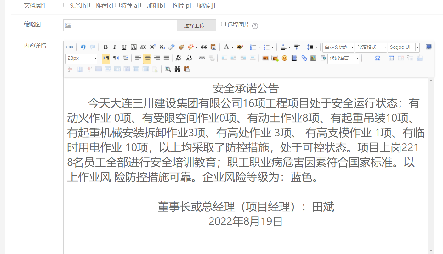Screen dimensions: 443x254
Task: Apply strikethrough formatting
Action: (x=143, y=47)
